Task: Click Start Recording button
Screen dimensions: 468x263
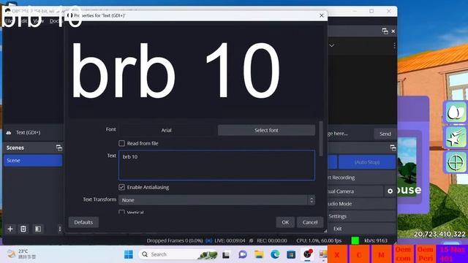Action: 362,178
